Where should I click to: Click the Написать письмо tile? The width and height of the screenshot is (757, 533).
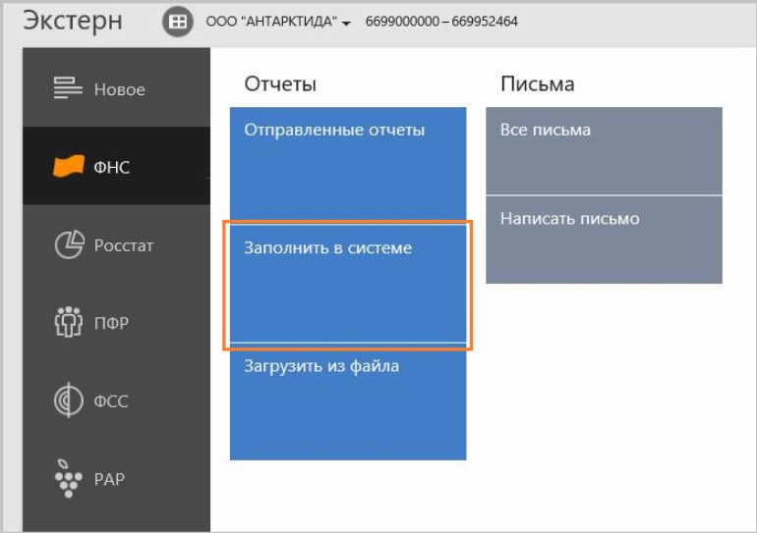tap(604, 240)
